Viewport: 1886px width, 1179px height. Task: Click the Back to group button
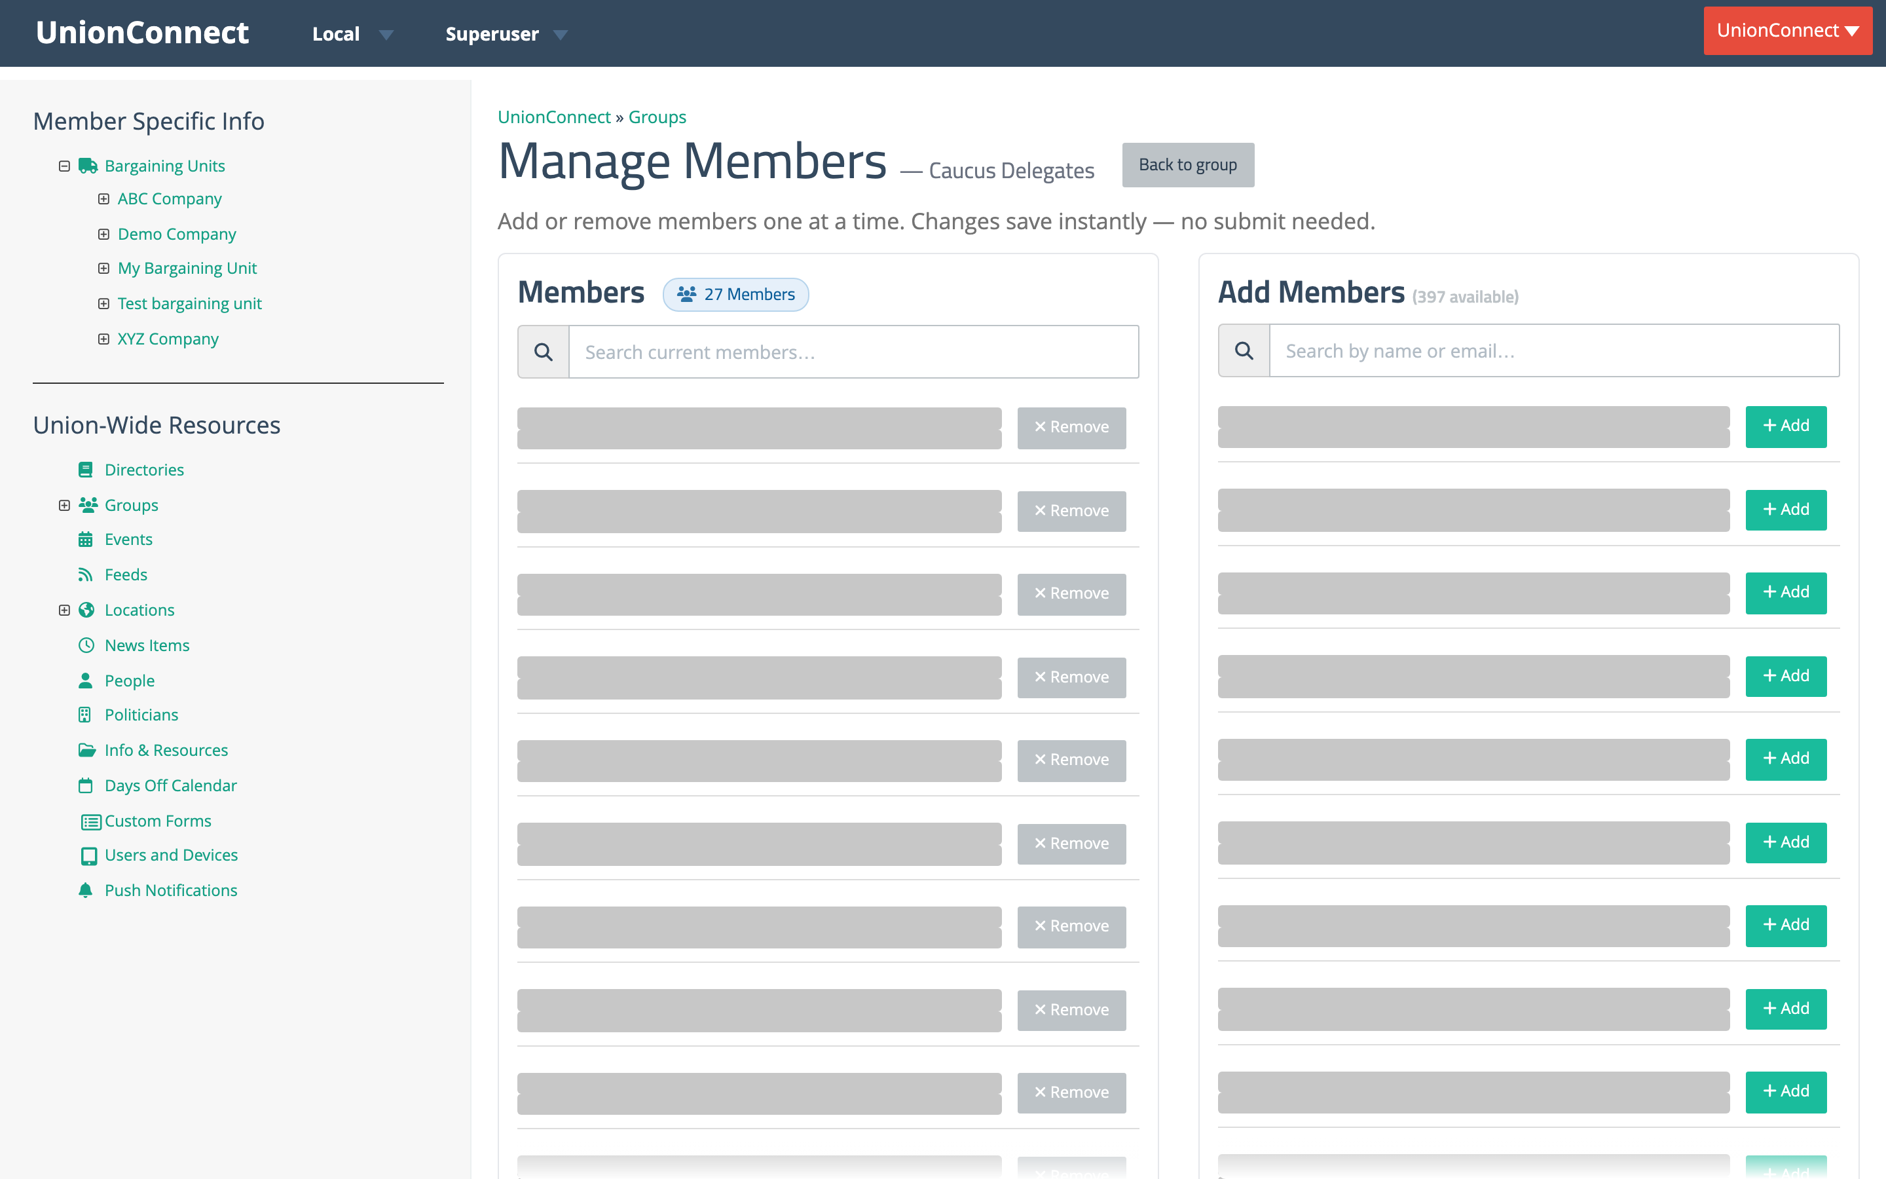pos(1188,164)
